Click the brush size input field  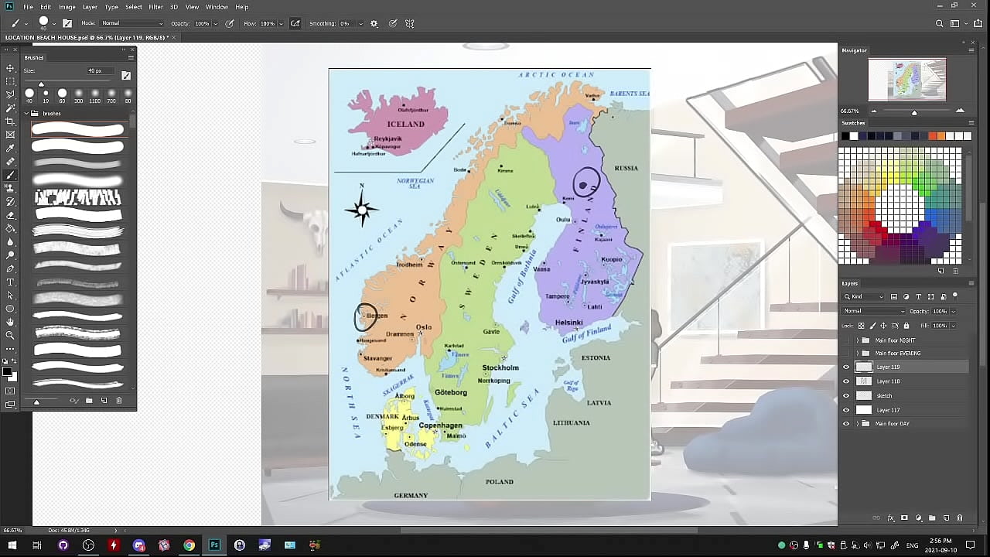(x=96, y=71)
